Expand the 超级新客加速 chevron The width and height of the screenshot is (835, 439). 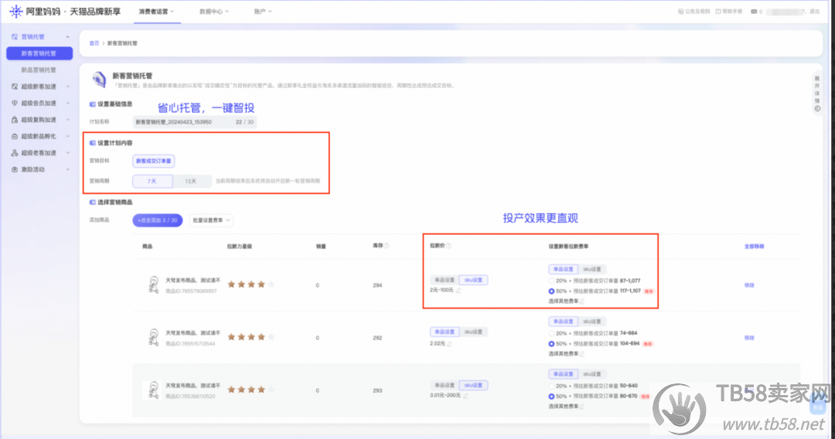(x=67, y=87)
